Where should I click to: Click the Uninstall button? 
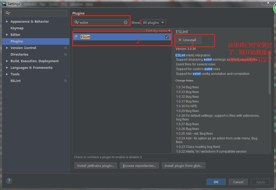188,40
